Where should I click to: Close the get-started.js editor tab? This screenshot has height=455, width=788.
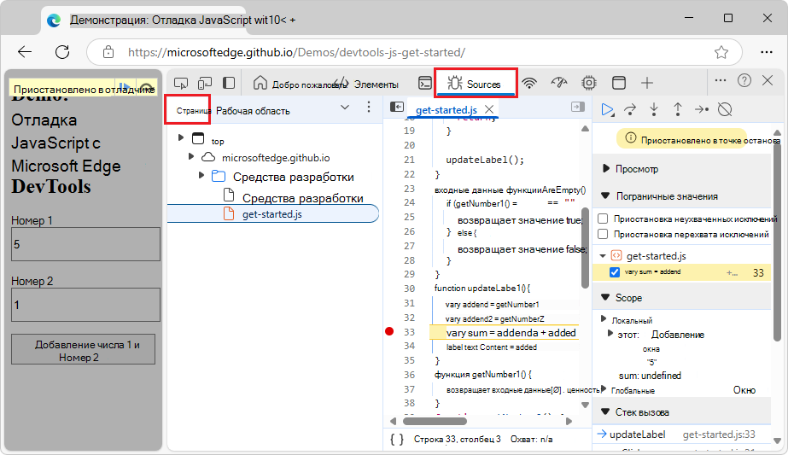point(489,109)
